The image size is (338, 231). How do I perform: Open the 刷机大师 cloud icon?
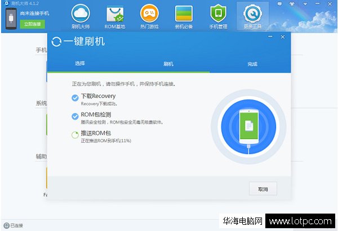pyautogui.click(x=81, y=13)
